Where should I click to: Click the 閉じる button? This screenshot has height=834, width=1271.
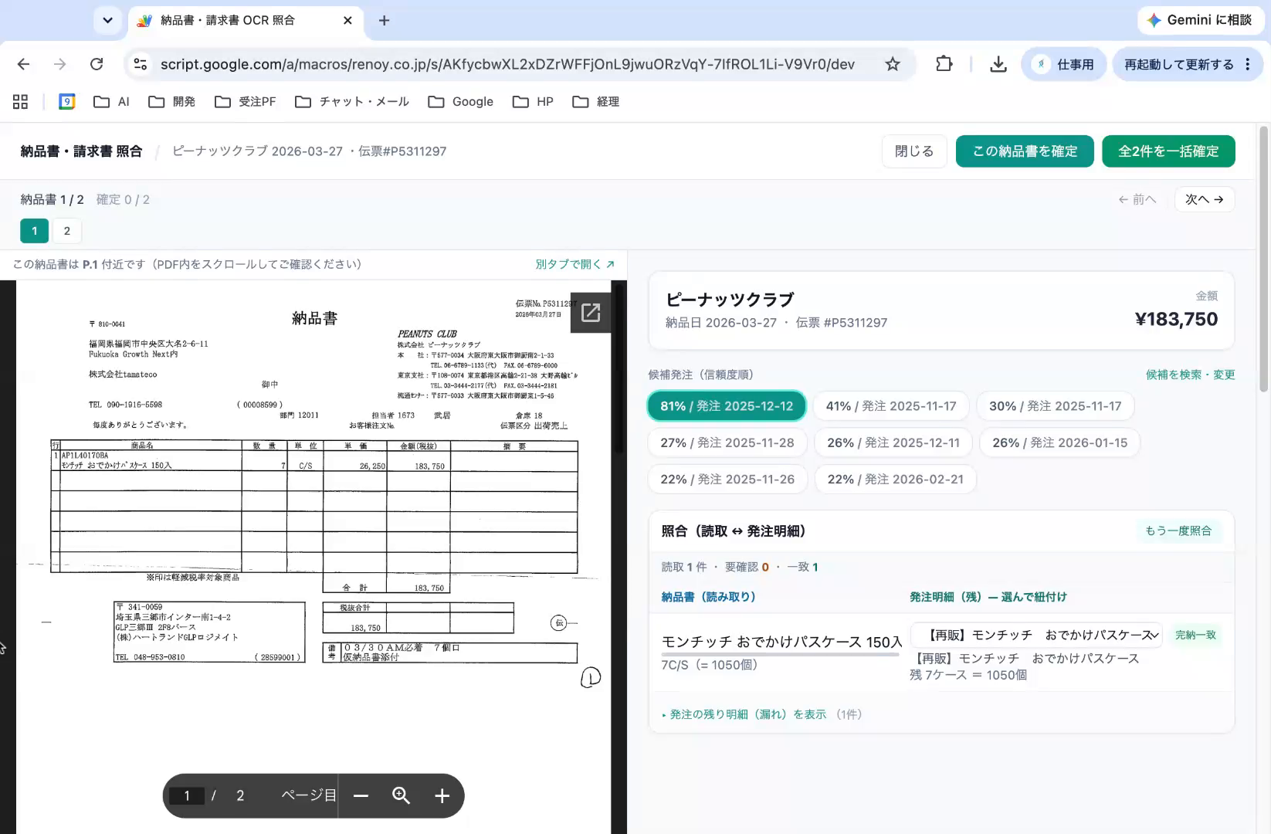click(914, 151)
